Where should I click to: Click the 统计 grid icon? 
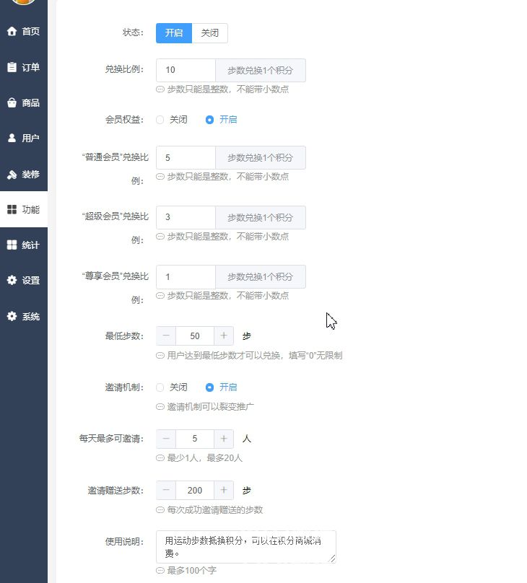(12, 245)
